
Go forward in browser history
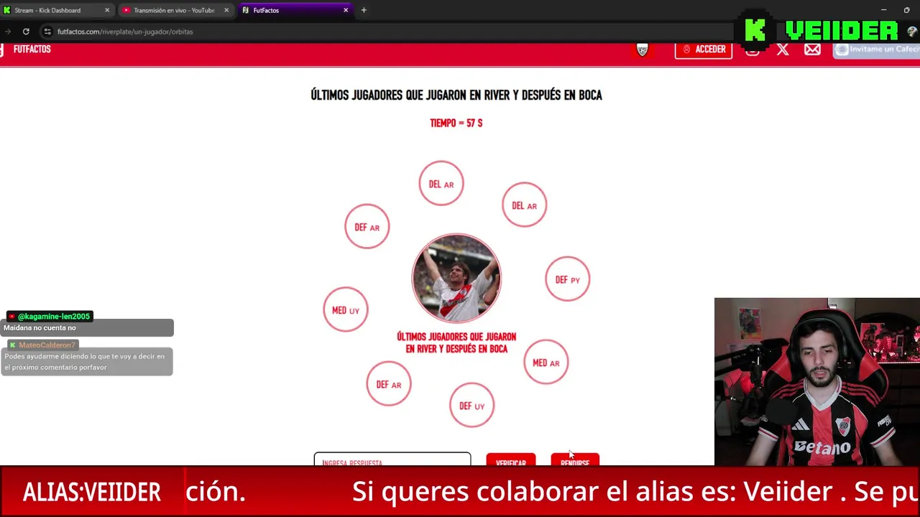[7, 32]
